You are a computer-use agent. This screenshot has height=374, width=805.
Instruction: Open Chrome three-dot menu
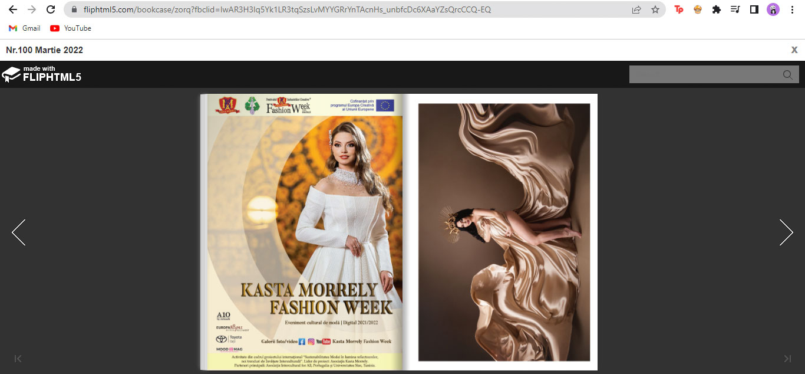point(792,9)
